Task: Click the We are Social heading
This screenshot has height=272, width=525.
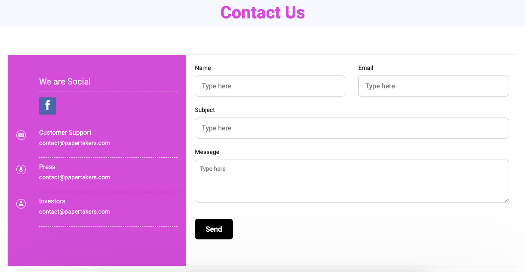Action: click(x=65, y=82)
